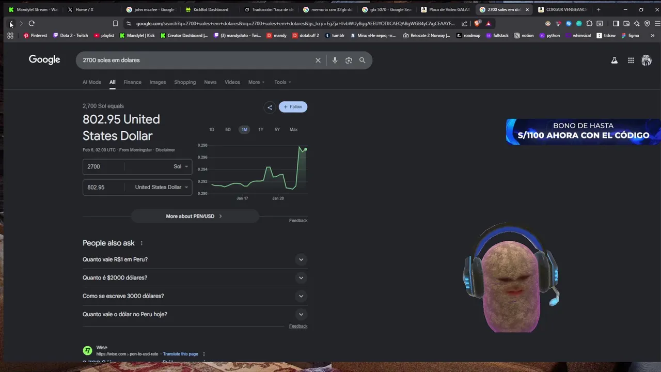Screen dimensions: 661x372
Task: Switch to Finance search tab
Action: tap(132, 82)
